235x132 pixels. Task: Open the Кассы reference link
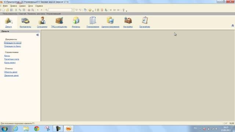[7, 56]
